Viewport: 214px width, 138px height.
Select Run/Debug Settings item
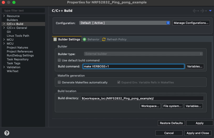pos(20,55)
